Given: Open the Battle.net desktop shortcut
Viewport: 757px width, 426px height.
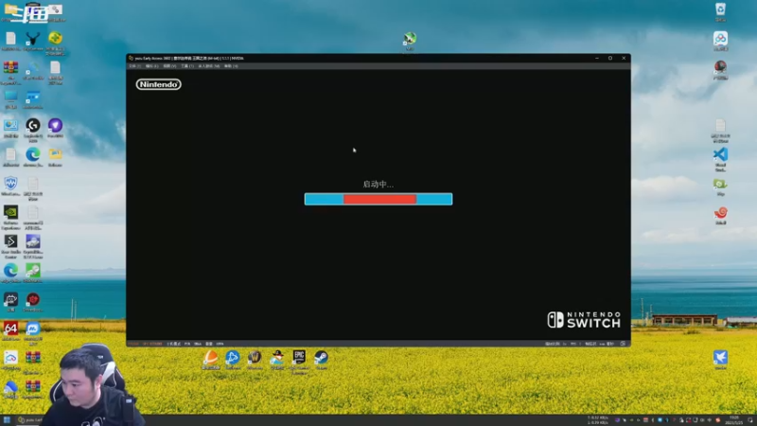Looking at the screenshot, I should [232, 360].
